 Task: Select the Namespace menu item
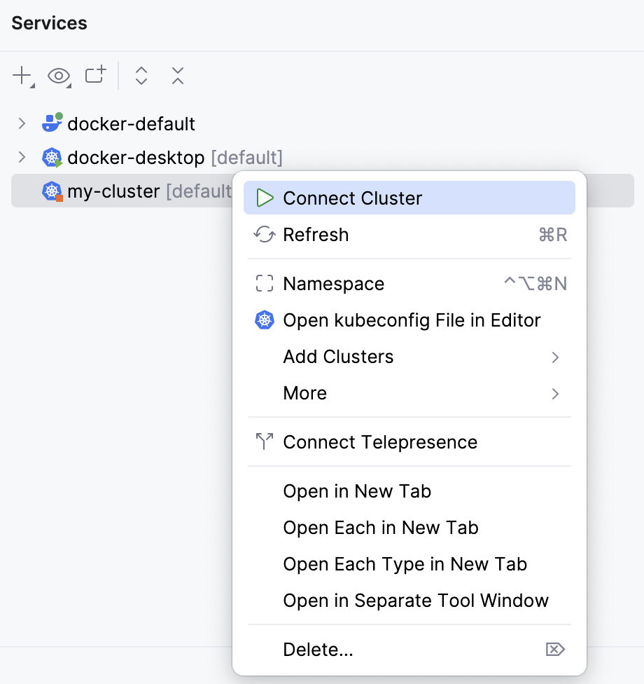pyautogui.click(x=333, y=284)
